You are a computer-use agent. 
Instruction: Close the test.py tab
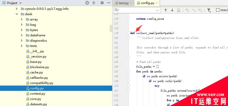pos(131,3)
